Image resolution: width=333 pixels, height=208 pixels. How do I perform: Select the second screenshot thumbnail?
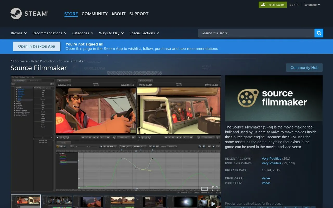tap(57, 202)
